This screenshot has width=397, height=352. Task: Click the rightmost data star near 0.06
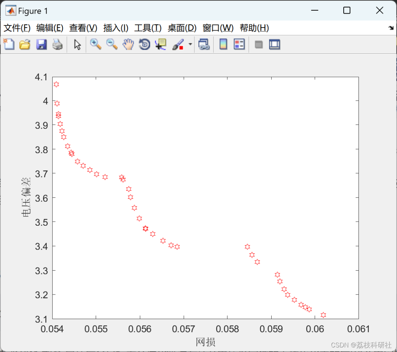click(323, 315)
